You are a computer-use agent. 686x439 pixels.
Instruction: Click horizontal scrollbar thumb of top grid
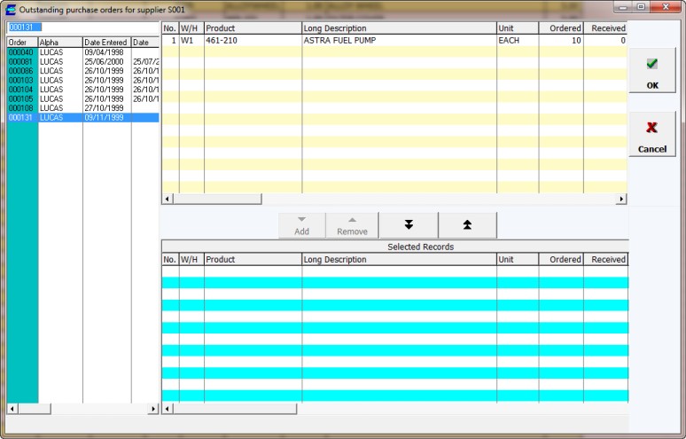click(217, 200)
